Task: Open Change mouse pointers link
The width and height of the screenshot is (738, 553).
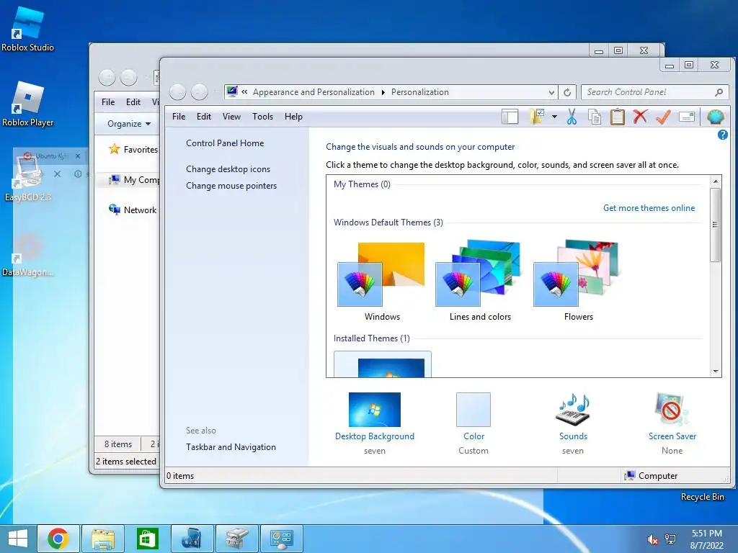Action: [231, 186]
